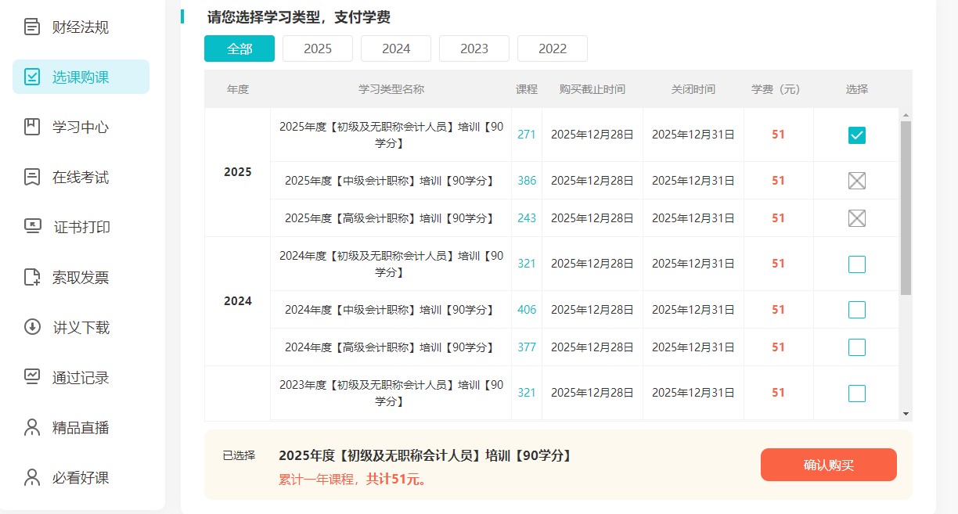
Task: Check the 2024年度 中级会计职称 checkbox
Action: click(857, 310)
